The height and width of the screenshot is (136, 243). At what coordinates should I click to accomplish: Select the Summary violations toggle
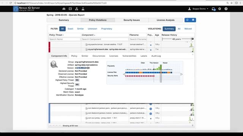click(x=169, y=29)
